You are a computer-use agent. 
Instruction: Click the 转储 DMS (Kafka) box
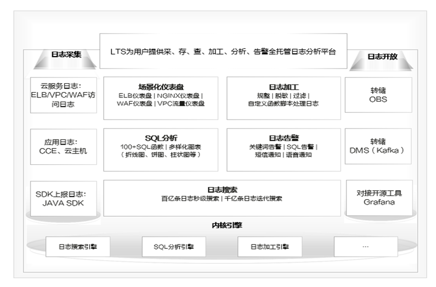378,146
